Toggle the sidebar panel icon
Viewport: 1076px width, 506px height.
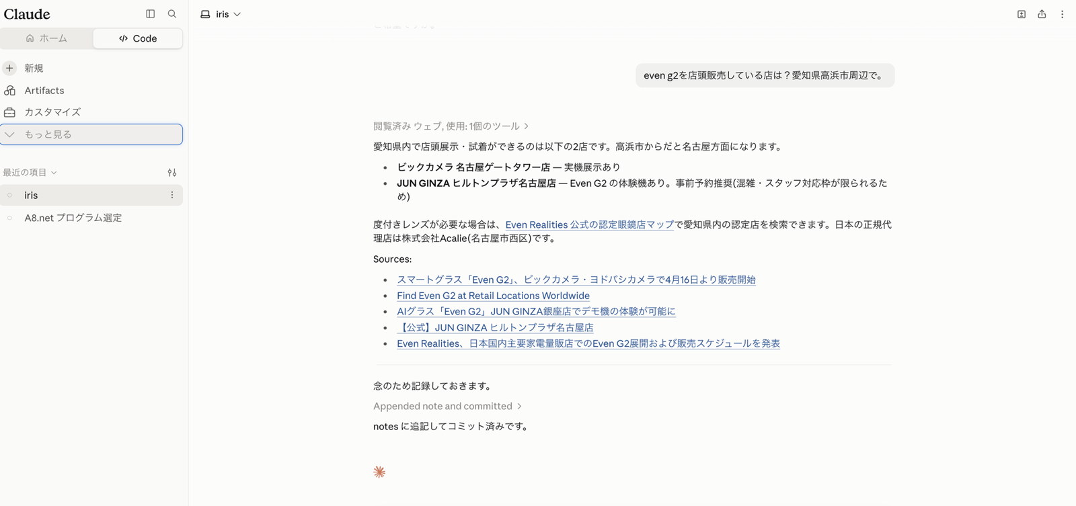coord(151,13)
